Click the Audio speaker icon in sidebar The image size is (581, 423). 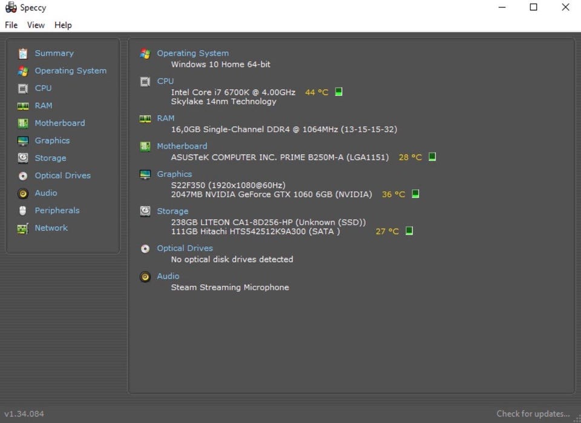click(23, 193)
